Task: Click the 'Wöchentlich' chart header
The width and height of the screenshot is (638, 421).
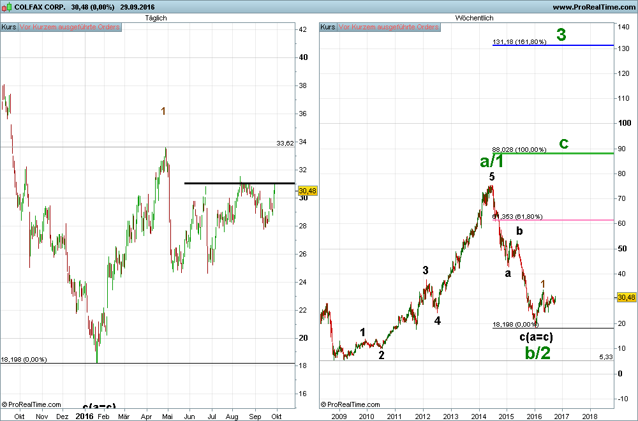Action: tap(474, 18)
